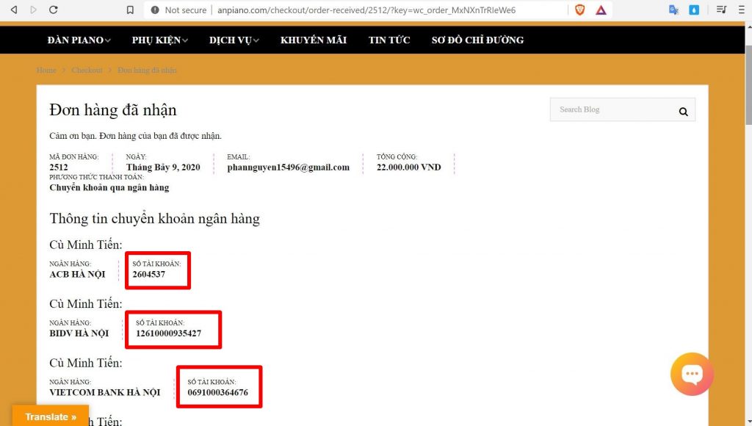Expand the PHỤ KIỆN dropdown menu

(159, 40)
